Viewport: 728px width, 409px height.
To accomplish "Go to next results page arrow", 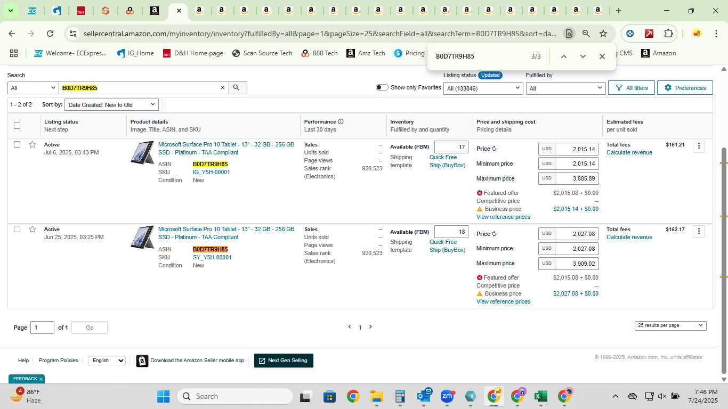I will tap(370, 327).
